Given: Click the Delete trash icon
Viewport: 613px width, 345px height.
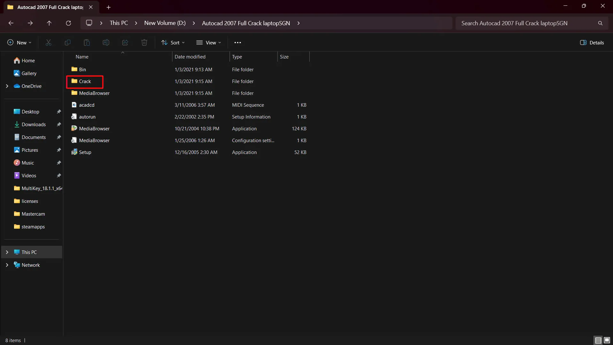Looking at the screenshot, I should point(144,42).
